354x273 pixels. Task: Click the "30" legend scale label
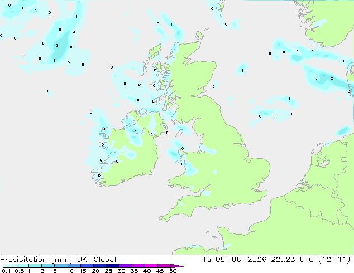tap(121, 271)
